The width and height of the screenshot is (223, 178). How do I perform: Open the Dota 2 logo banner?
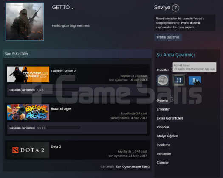pyautogui.click(x=28, y=150)
